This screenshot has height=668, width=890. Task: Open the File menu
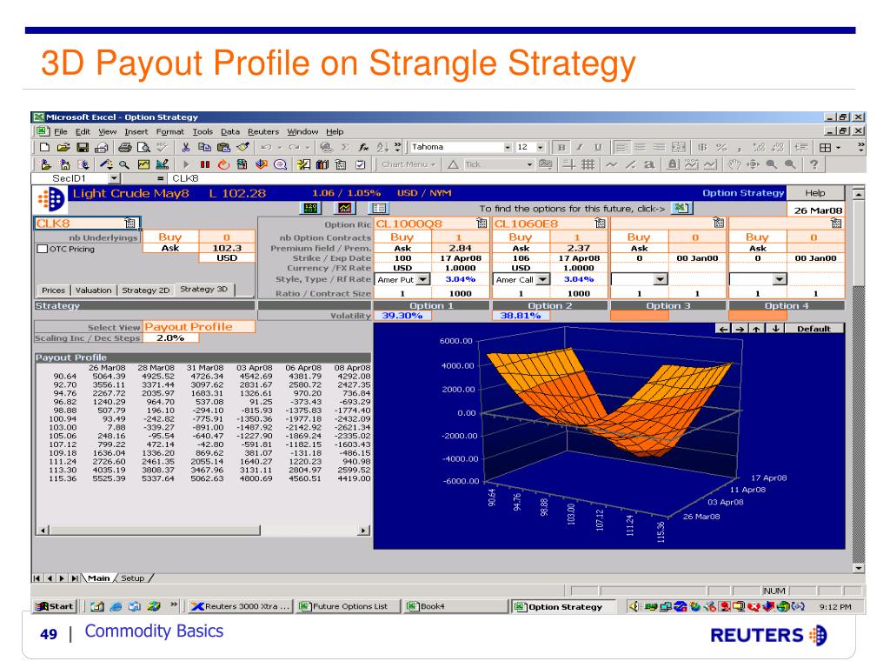(x=61, y=132)
